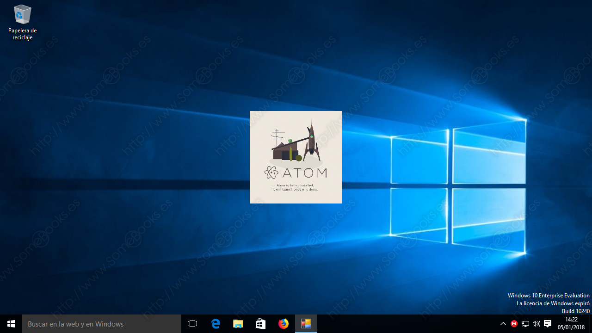Click the Show desktop strip at taskbar end
Image resolution: width=592 pixels, height=333 pixels.
point(591,324)
